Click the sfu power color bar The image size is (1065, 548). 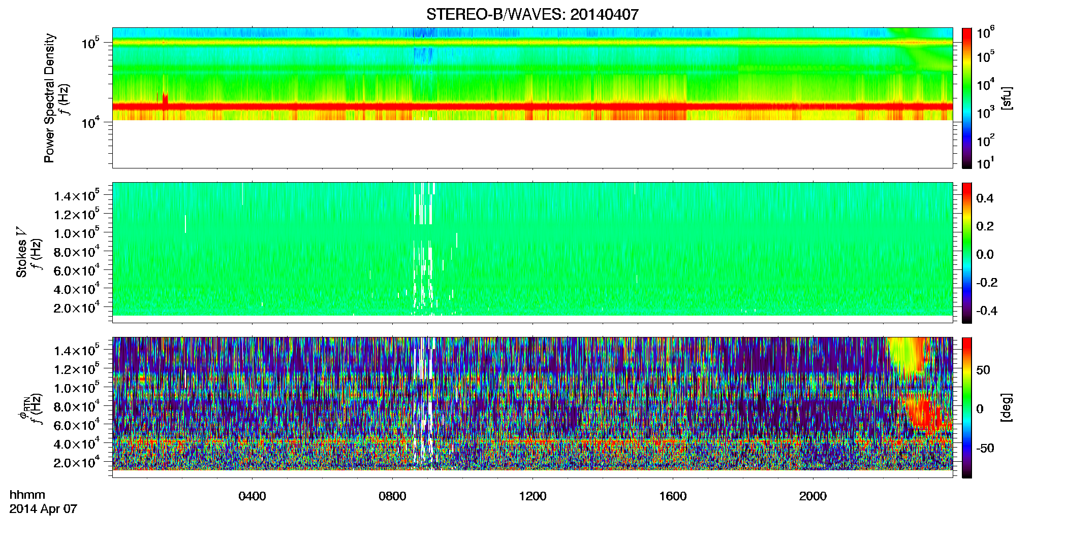click(x=966, y=97)
